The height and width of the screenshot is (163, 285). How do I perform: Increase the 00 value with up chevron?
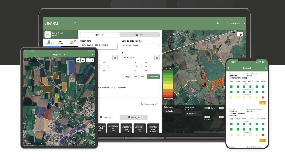[x=104, y=63]
